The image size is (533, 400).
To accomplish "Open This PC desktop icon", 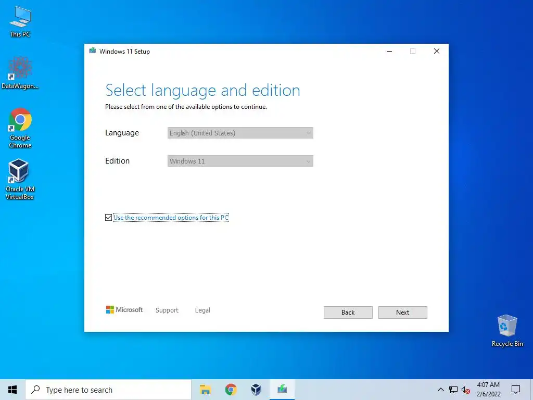I will [x=20, y=21].
